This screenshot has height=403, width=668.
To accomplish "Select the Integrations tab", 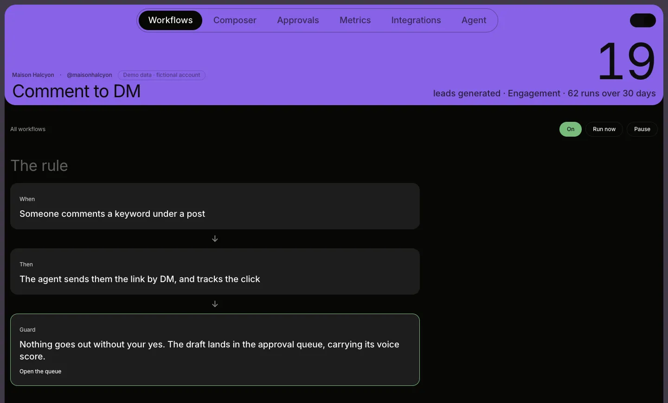I will 416,20.
